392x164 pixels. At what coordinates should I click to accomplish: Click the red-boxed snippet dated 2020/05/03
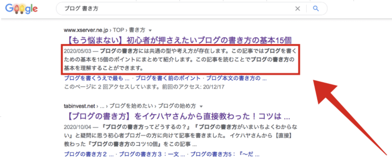[x=180, y=60]
